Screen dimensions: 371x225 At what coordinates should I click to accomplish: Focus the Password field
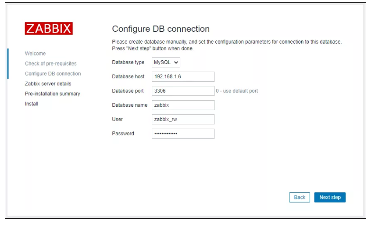point(183,133)
